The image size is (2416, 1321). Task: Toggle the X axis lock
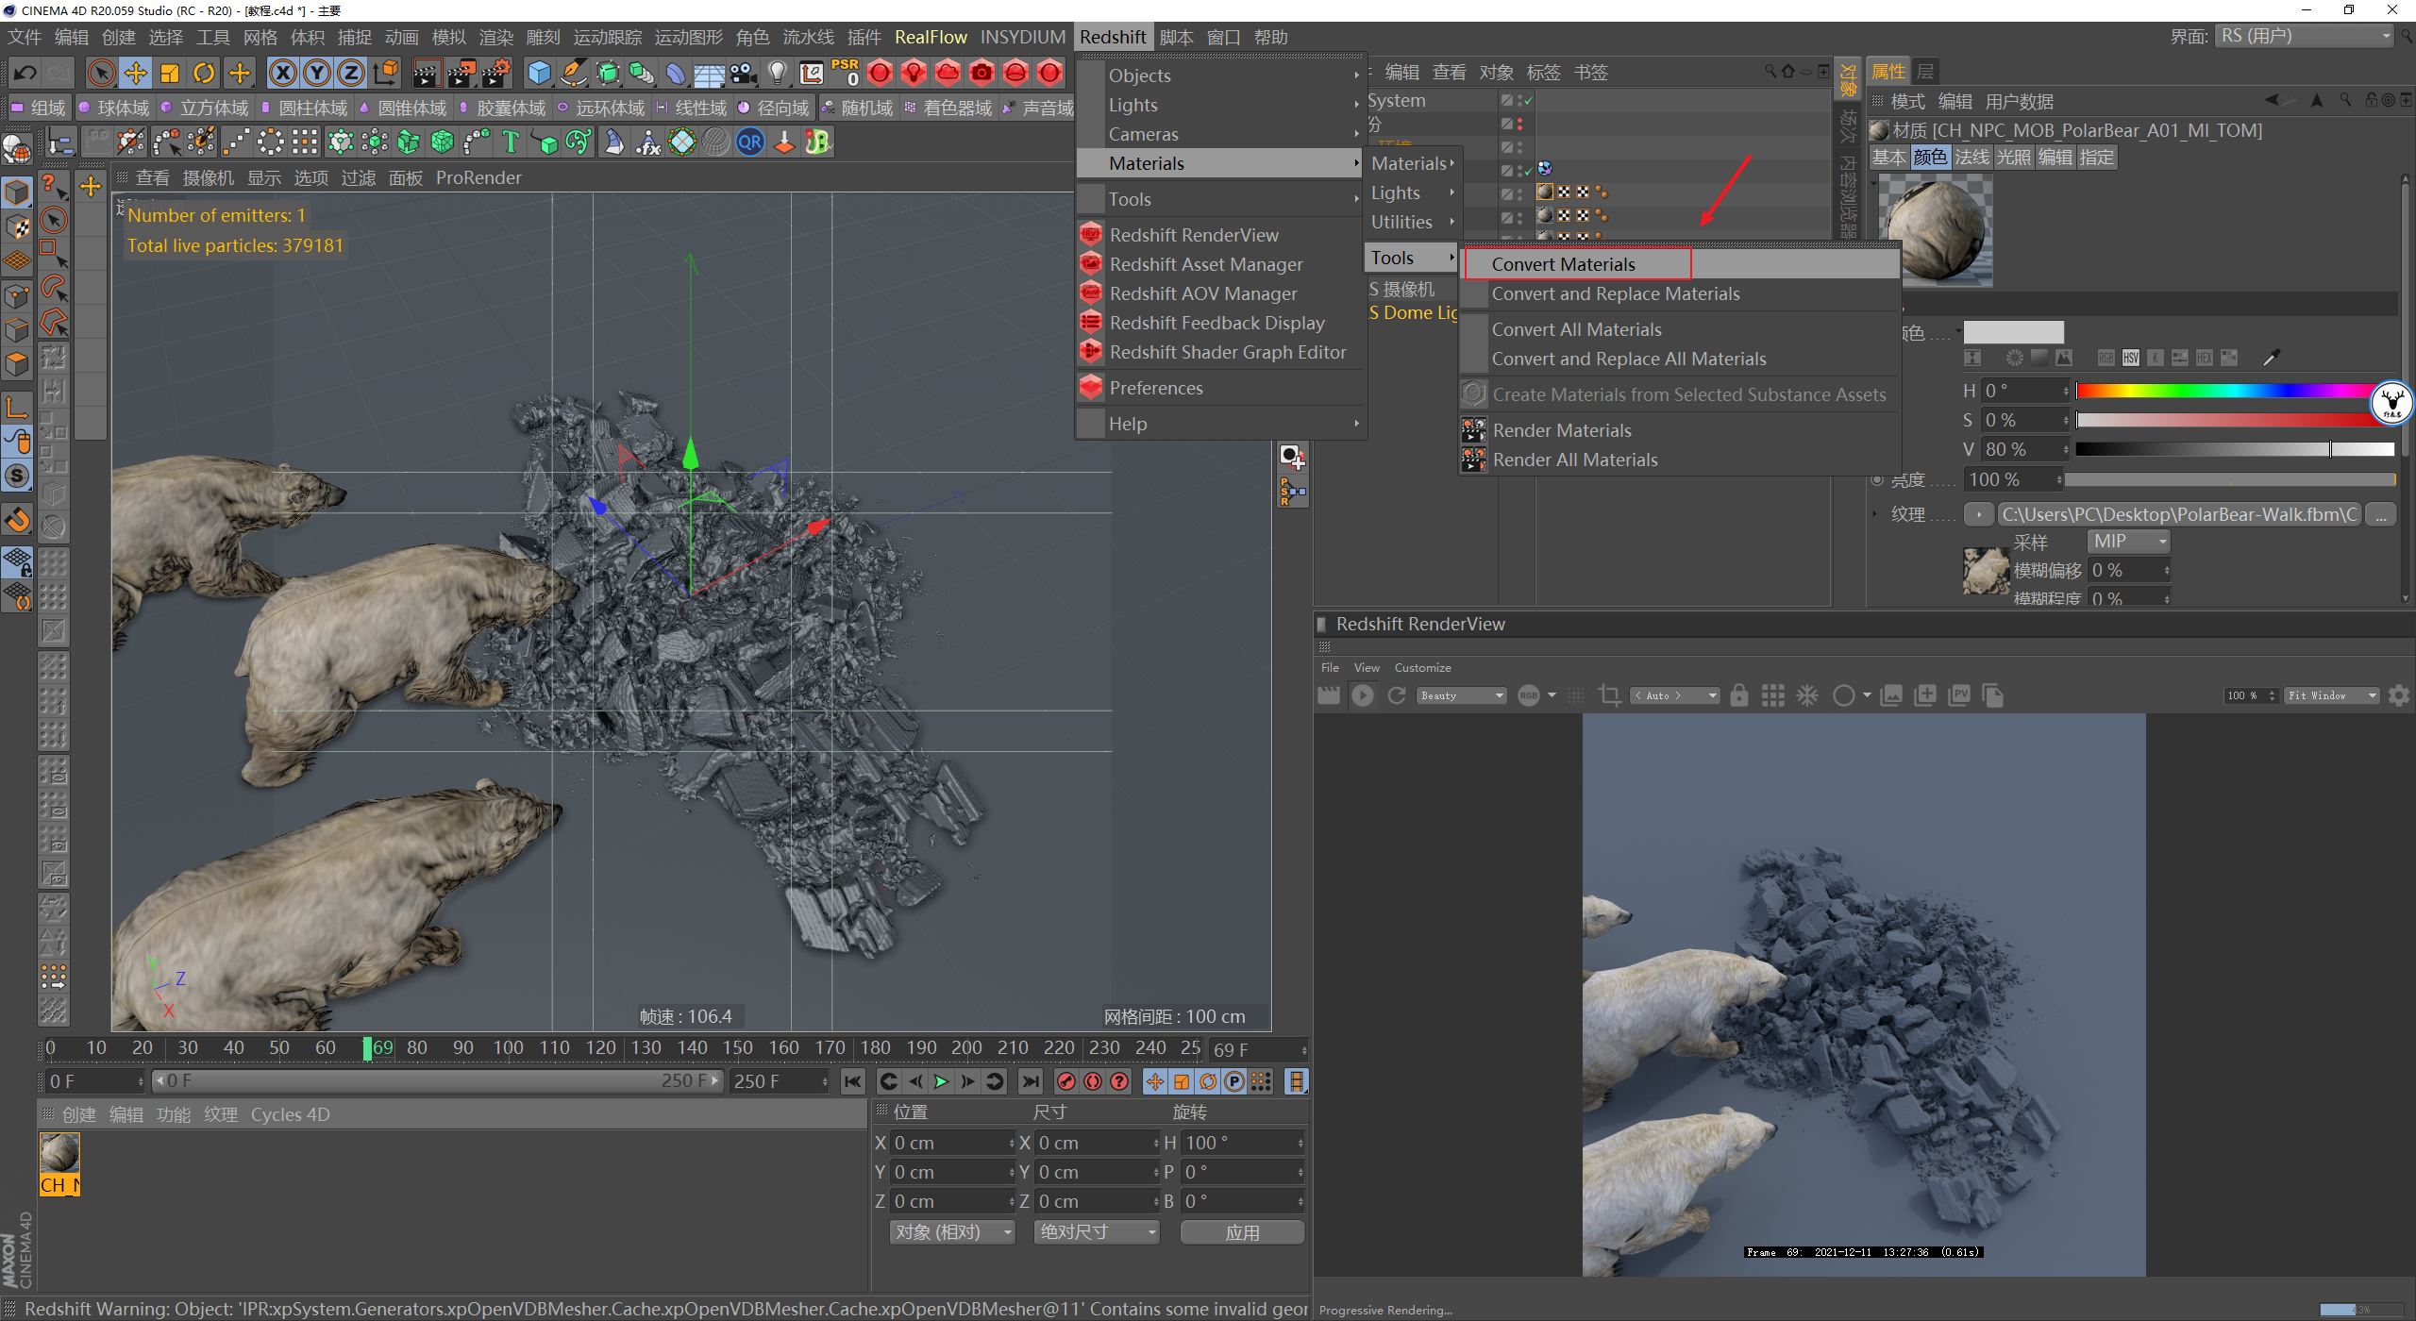pos(282,73)
